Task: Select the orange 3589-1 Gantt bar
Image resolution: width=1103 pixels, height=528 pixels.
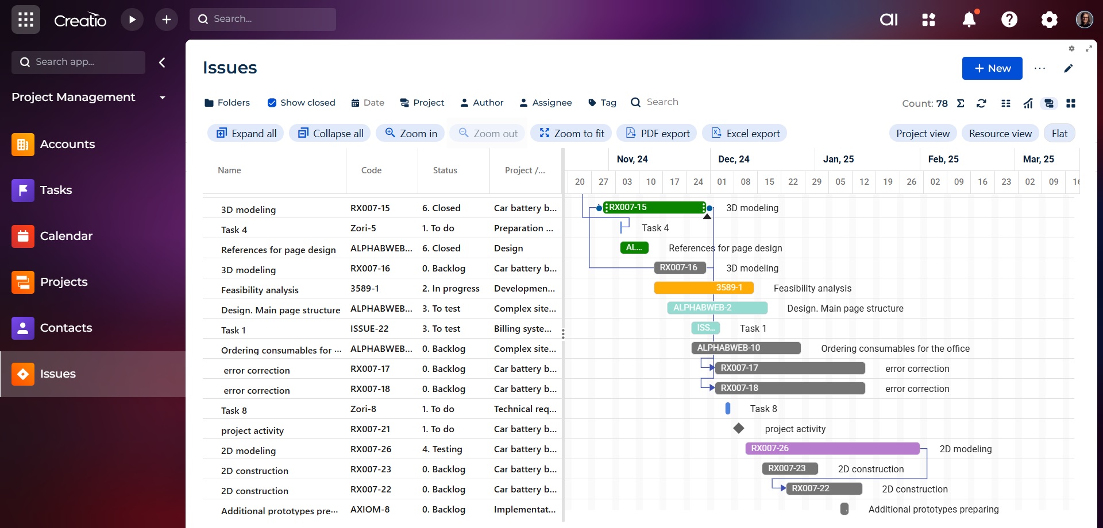Action: tap(703, 288)
